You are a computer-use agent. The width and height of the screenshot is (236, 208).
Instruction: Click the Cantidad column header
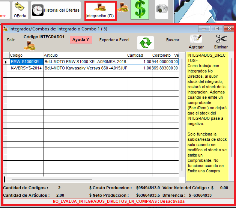tap(135, 55)
